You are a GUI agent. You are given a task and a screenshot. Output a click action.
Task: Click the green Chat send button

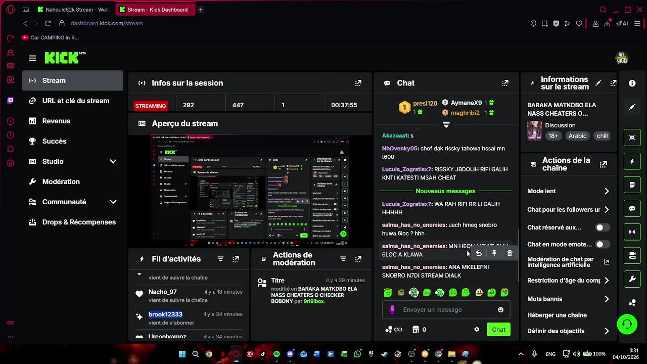click(x=498, y=330)
